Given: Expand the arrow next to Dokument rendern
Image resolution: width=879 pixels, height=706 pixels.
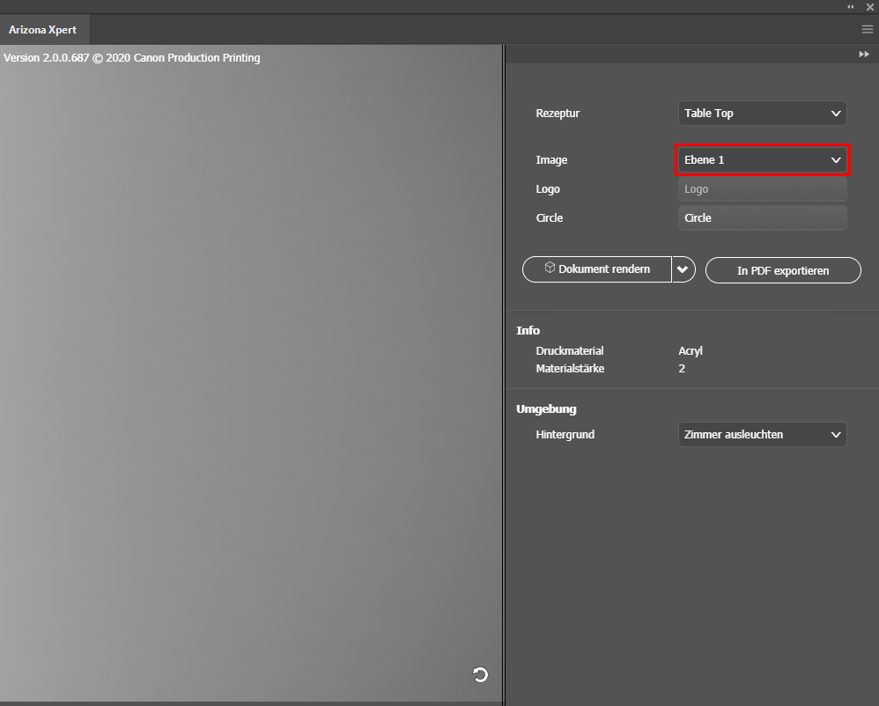Looking at the screenshot, I should pyautogui.click(x=683, y=269).
